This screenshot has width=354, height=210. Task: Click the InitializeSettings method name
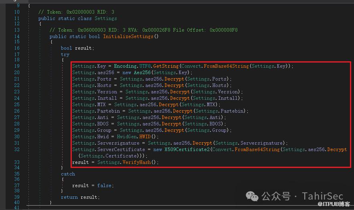[x=128, y=36]
